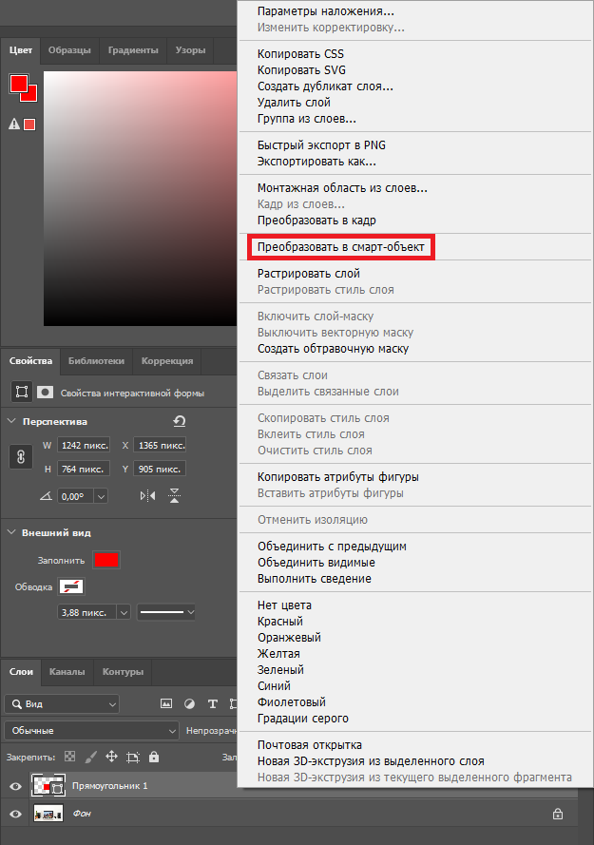Image resolution: width=594 pixels, height=845 pixels.
Task: Click the live shape properties icon
Action: 22,393
